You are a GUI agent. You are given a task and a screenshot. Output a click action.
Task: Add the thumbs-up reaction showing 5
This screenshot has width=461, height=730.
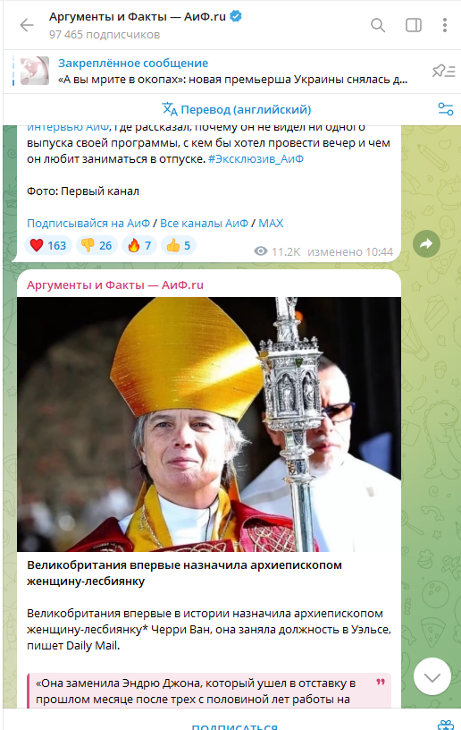[179, 245]
